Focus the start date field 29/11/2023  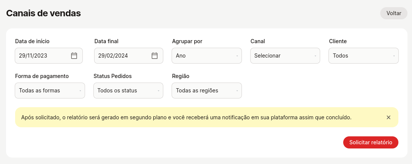point(49,56)
